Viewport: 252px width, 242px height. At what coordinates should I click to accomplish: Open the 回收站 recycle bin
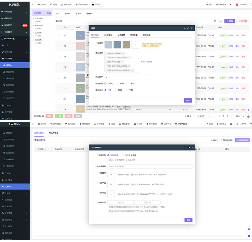(243, 21)
